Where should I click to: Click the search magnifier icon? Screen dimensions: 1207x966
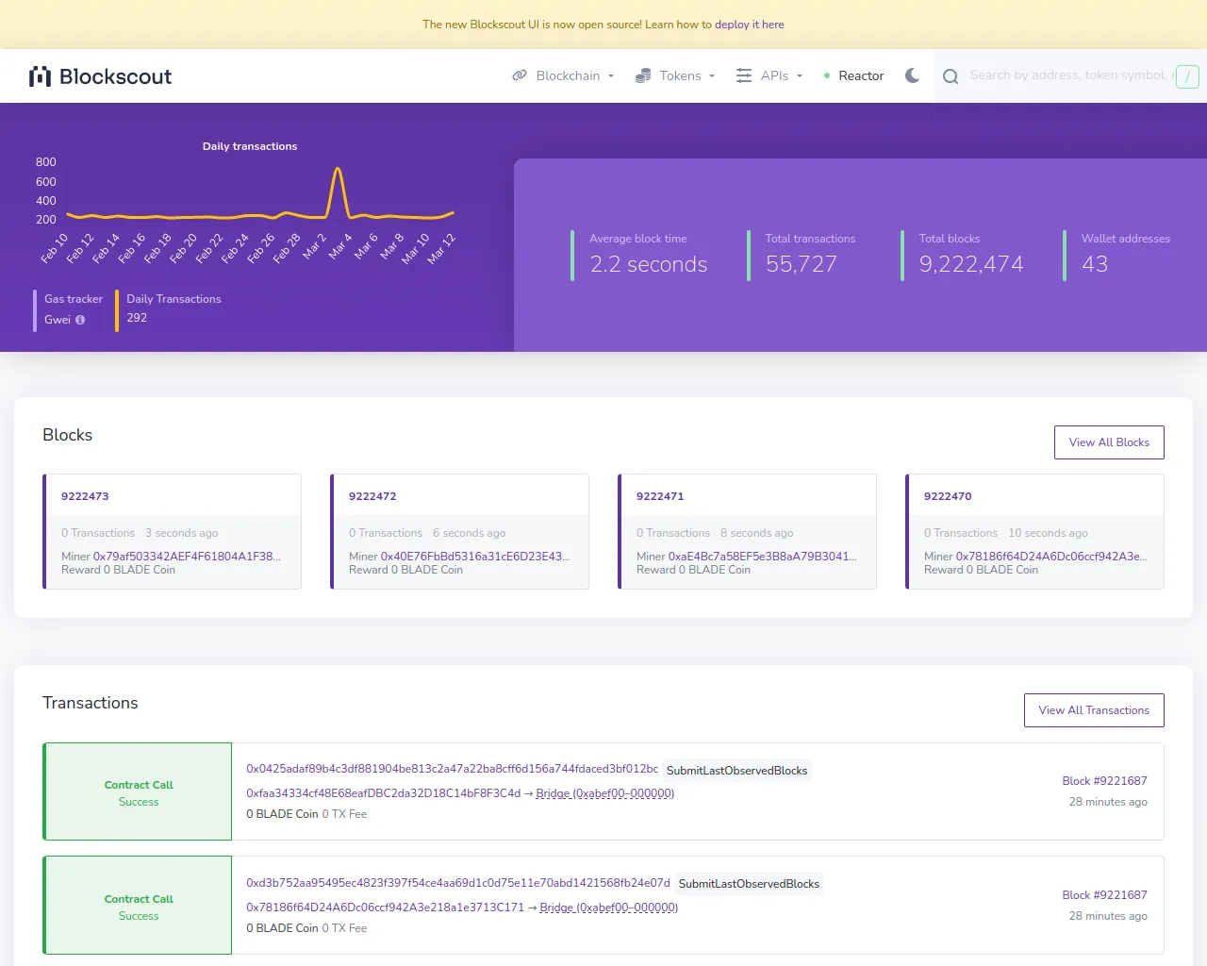(951, 76)
